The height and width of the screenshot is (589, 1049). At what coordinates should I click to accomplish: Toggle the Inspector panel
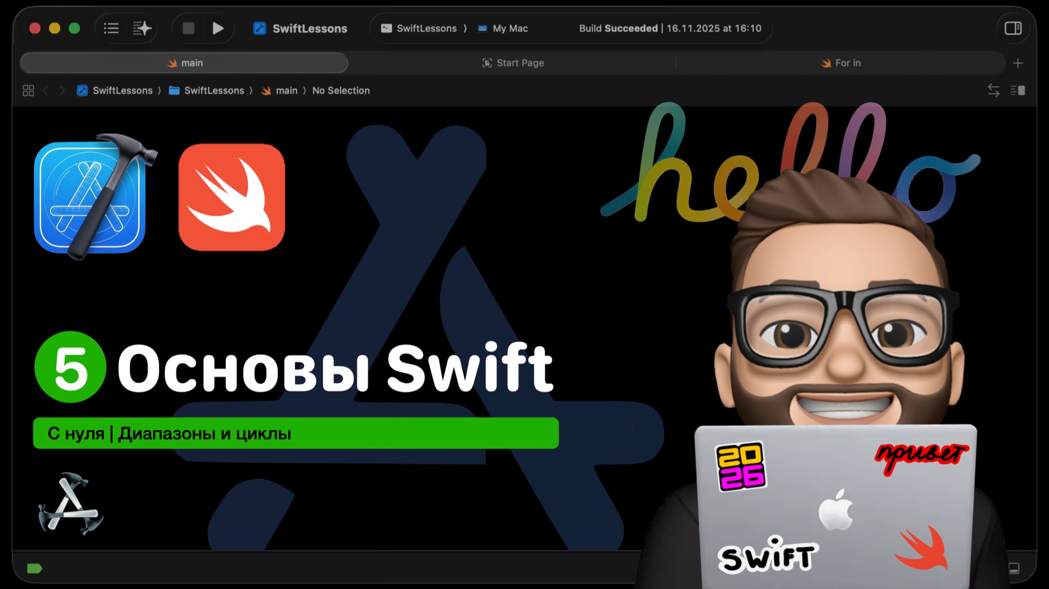[x=1013, y=28]
